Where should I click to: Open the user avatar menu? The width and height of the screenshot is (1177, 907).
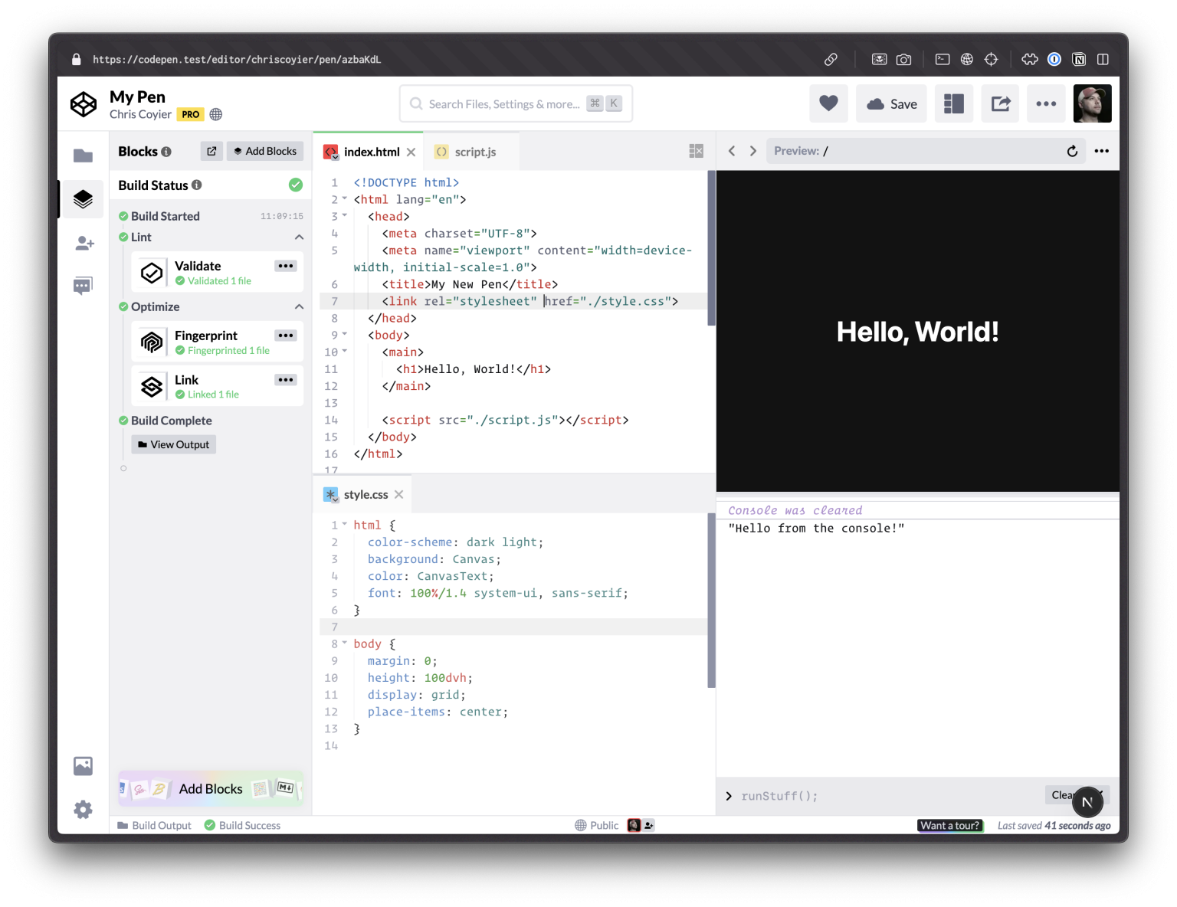pyautogui.click(x=1092, y=103)
